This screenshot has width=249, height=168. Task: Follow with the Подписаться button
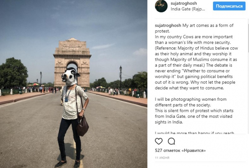(x=229, y=6)
